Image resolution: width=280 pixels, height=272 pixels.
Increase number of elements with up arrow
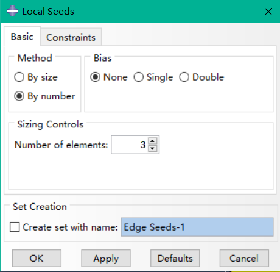(153, 141)
